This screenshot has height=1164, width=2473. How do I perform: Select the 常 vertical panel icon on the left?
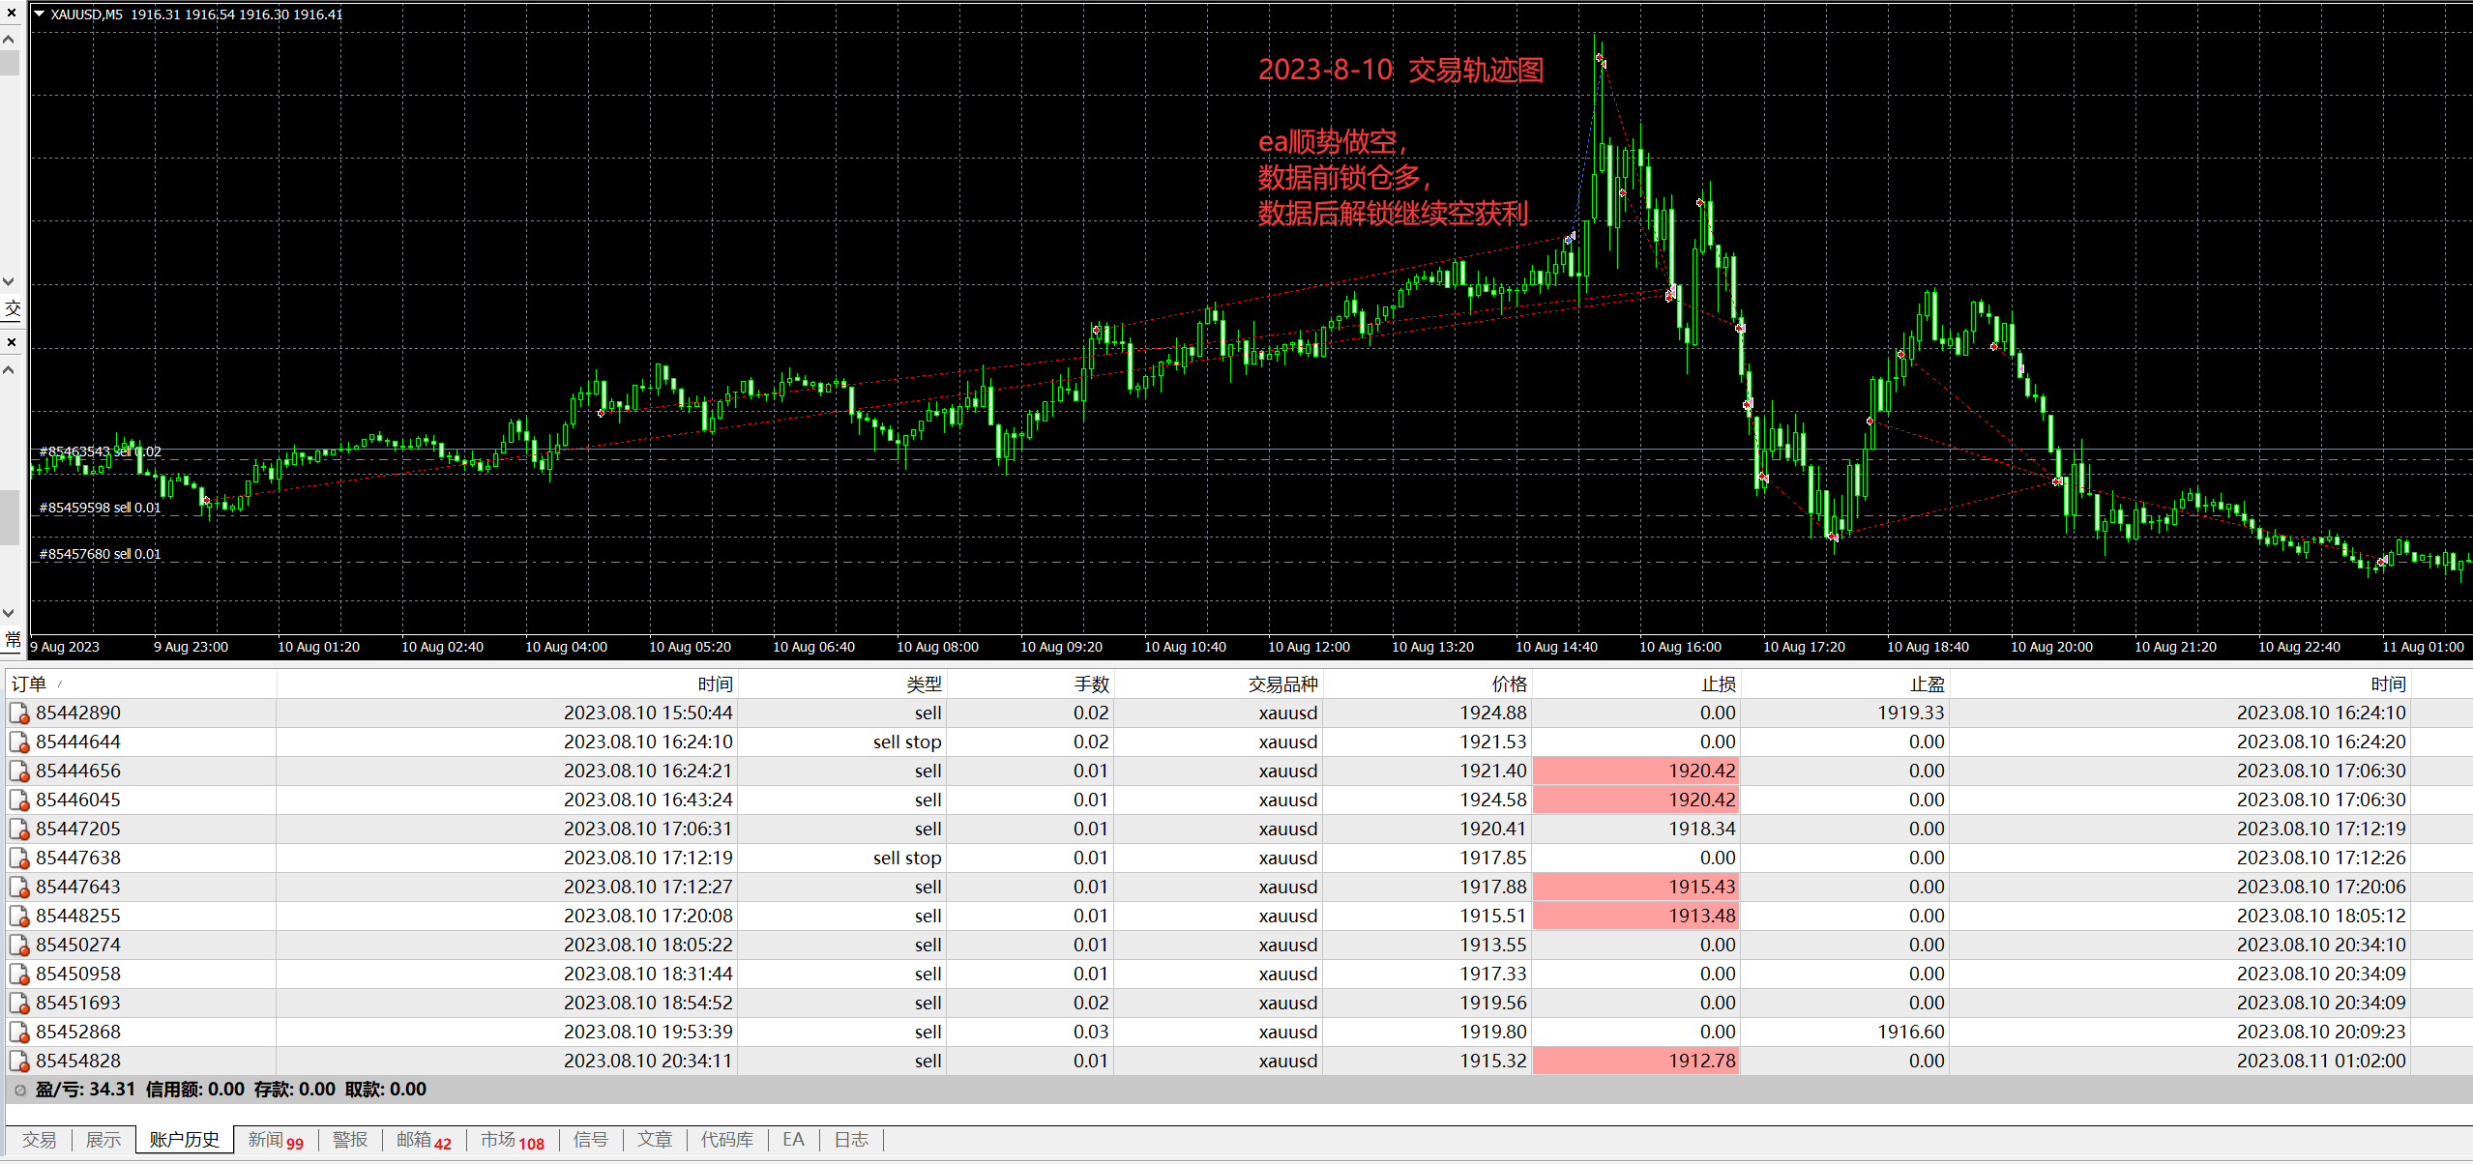(13, 640)
